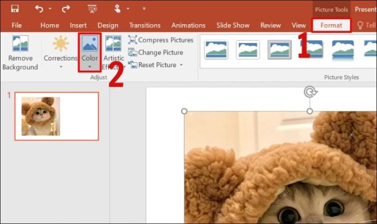377x224 pixels.
Task: Open the Transitions tab
Action: coord(145,25)
